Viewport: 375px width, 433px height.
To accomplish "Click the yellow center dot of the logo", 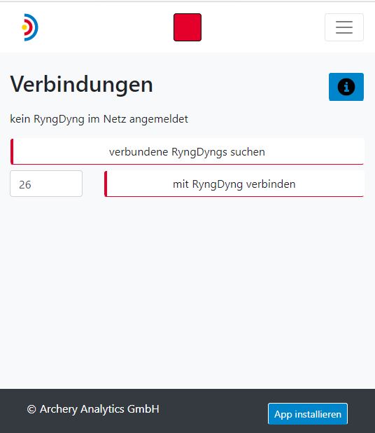I will point(24,27).
